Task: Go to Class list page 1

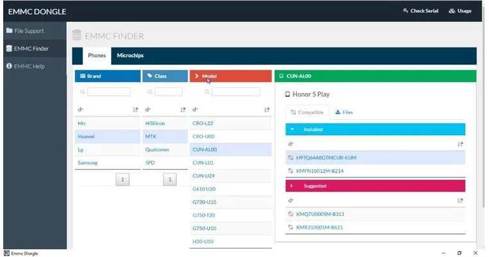Action: point(169,179)
